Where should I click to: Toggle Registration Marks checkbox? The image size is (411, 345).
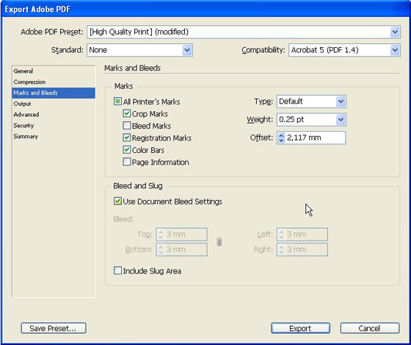(126, 138)
